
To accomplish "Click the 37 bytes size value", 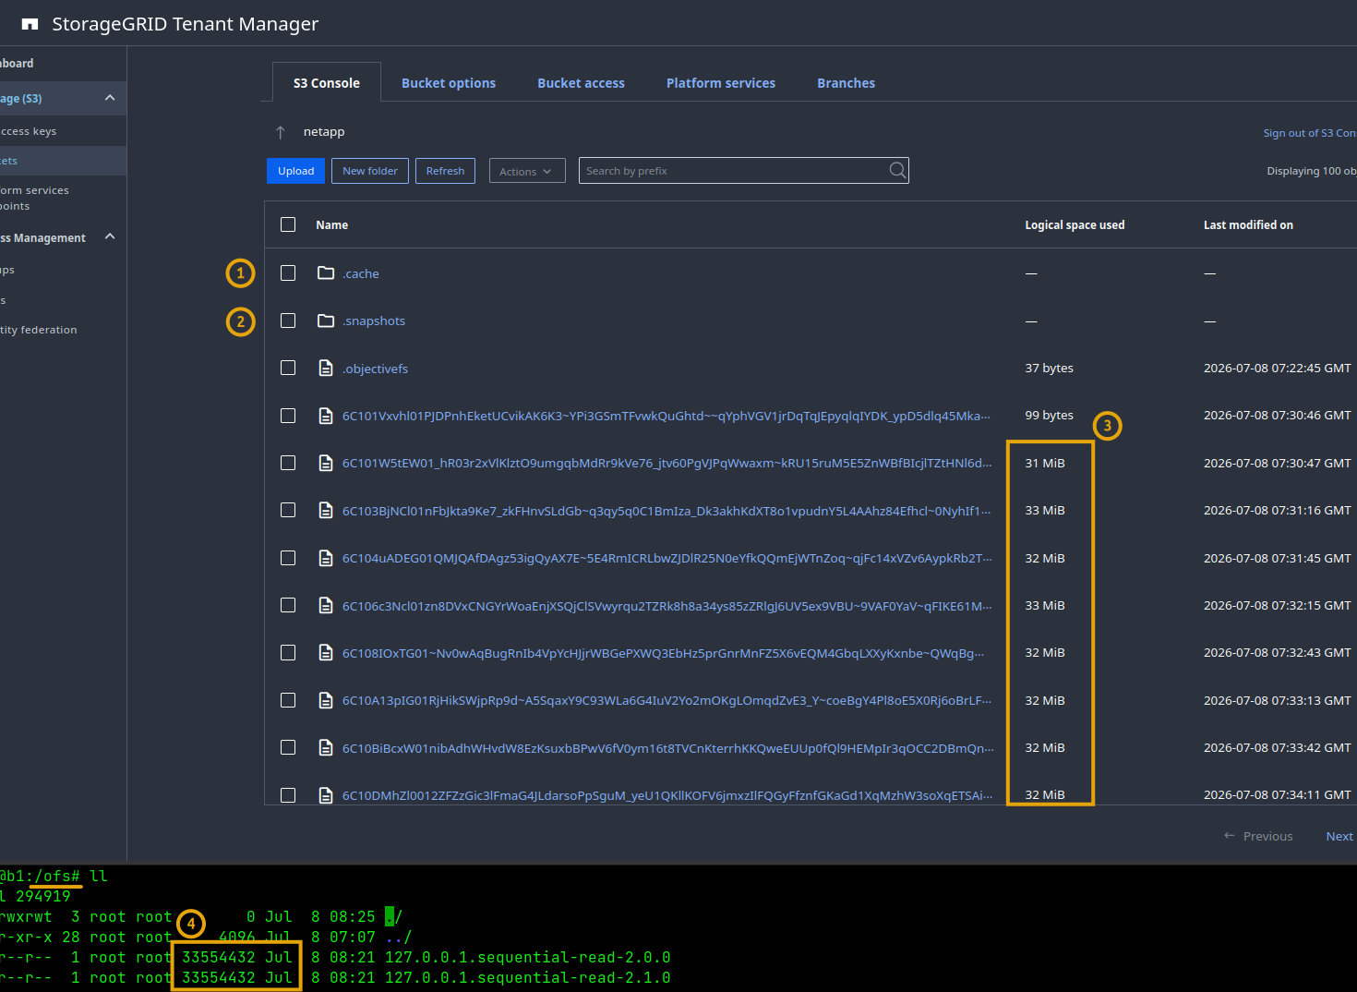I will pos(1049,368).
